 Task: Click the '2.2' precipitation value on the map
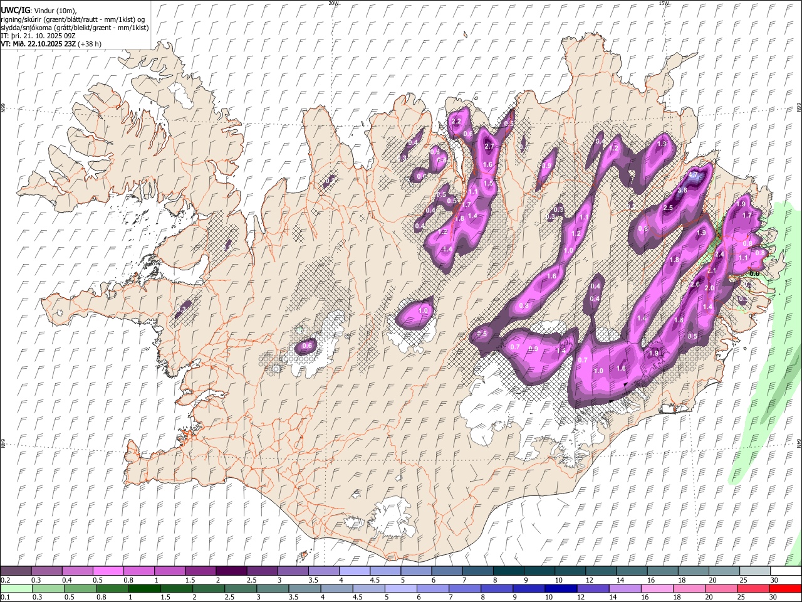456,122
